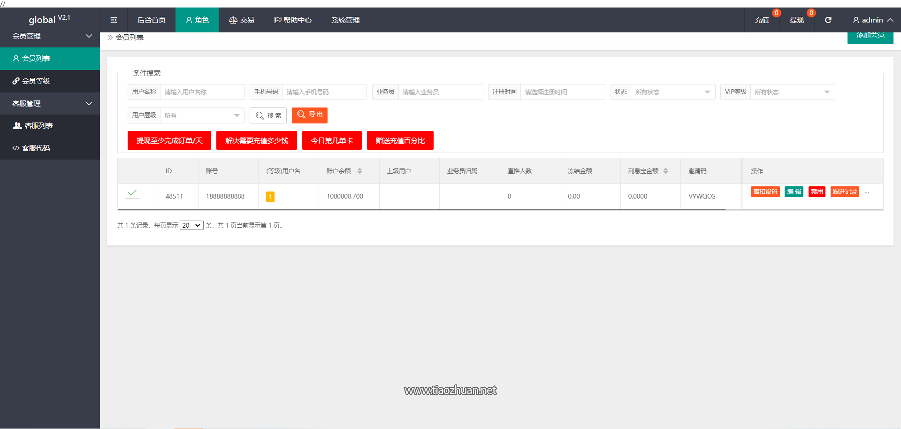901x429 pixels.
Task: Type in the 用户名称 input field
Action: (x=202, y=92)
